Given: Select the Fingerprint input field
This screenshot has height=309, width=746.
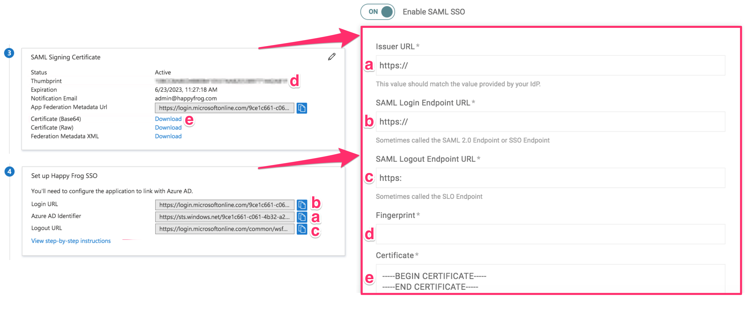Looking at the screenshot, I should click(x=550, y=234).
